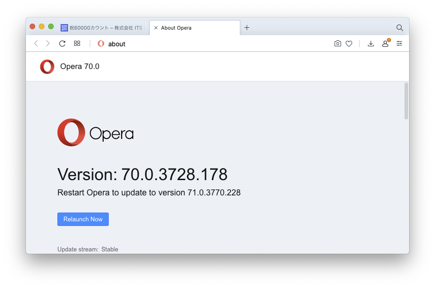Close the About Opera tab
435x288 pixels.
[156, 28]
